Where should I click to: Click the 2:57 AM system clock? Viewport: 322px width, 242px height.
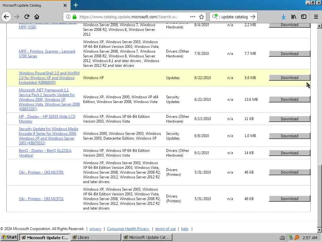click(x=310, y=238)
